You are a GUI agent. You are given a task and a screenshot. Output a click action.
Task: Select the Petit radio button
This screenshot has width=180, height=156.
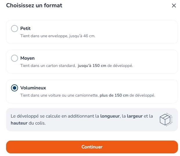[x=15, y=29]
